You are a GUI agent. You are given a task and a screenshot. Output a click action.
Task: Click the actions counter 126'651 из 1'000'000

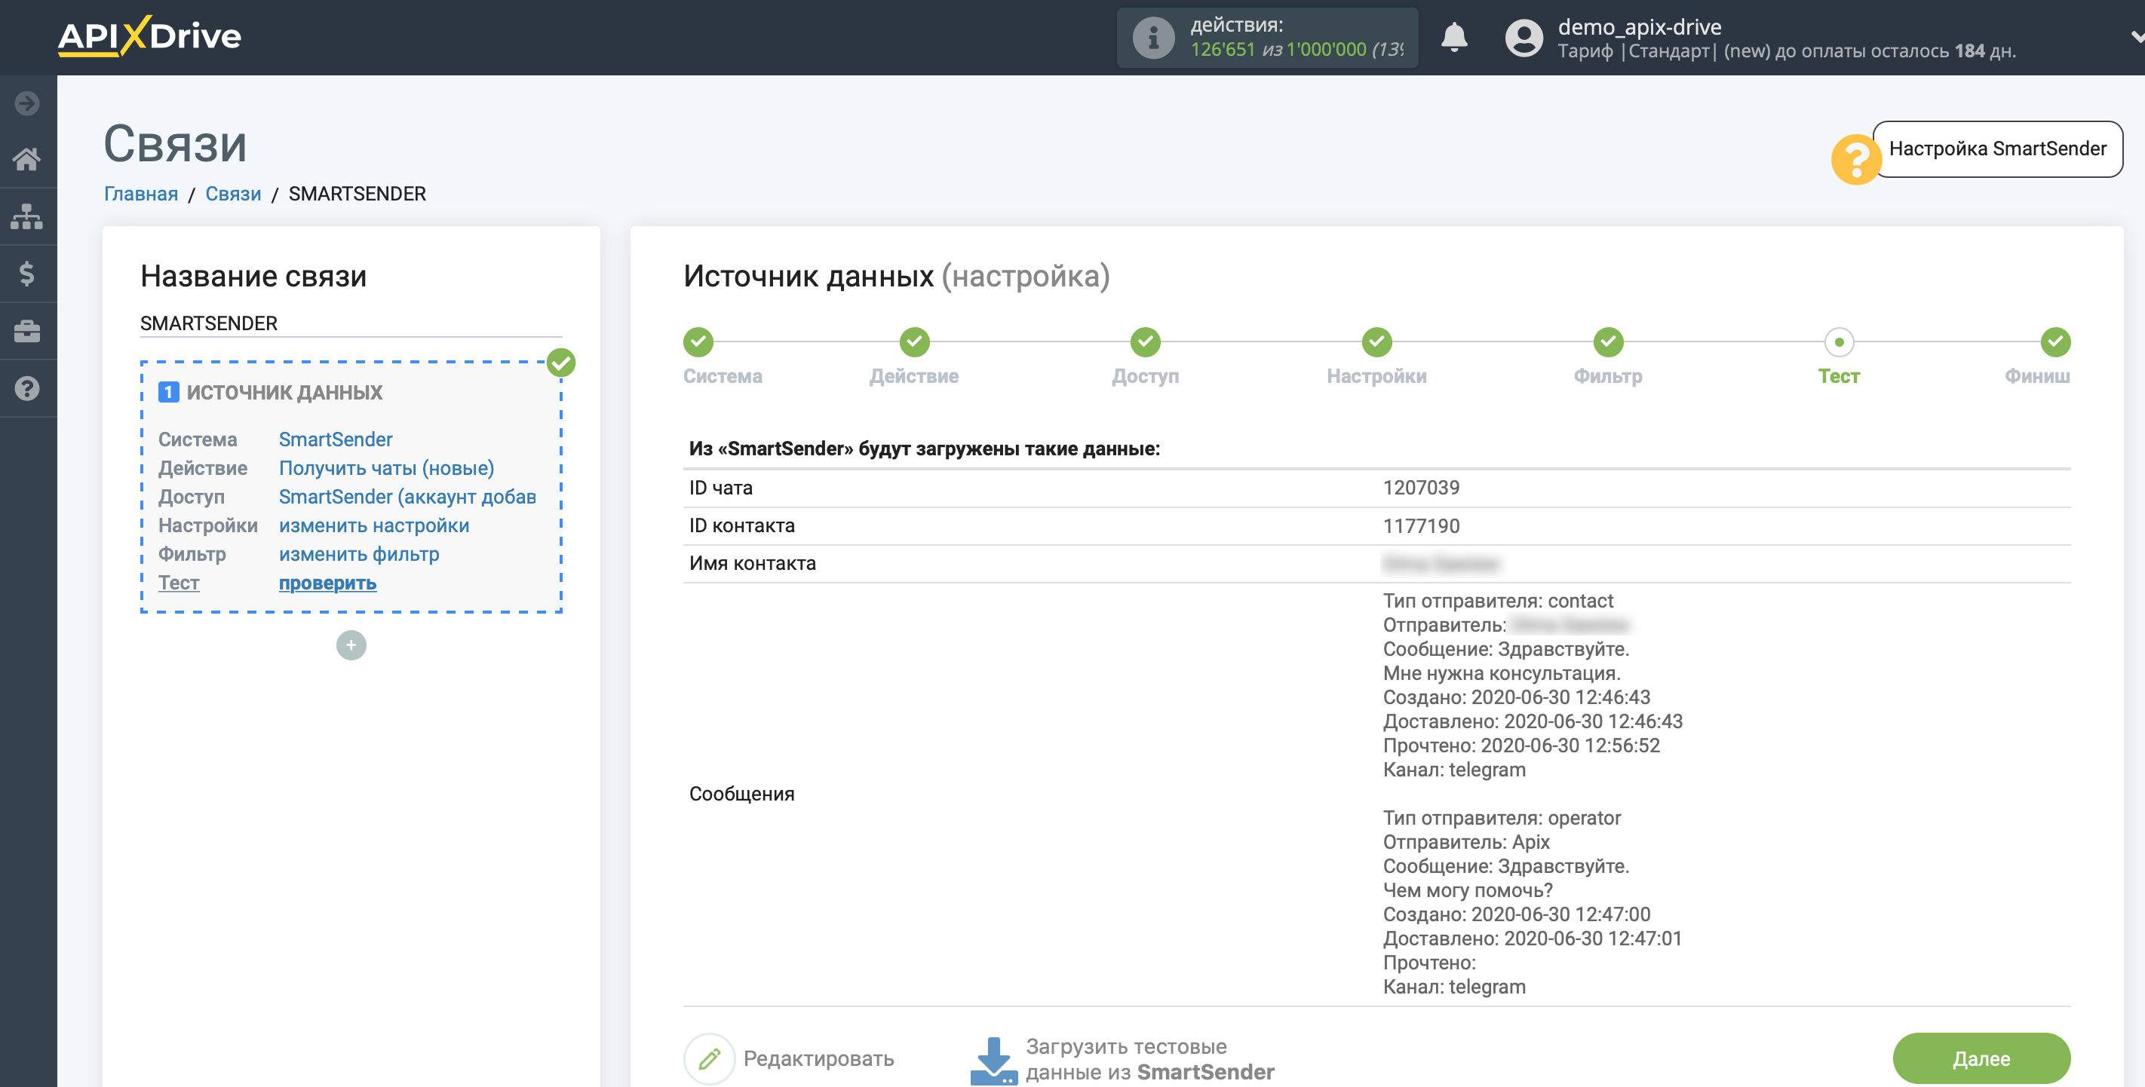pyautogui.click(x=1297, y=50)
